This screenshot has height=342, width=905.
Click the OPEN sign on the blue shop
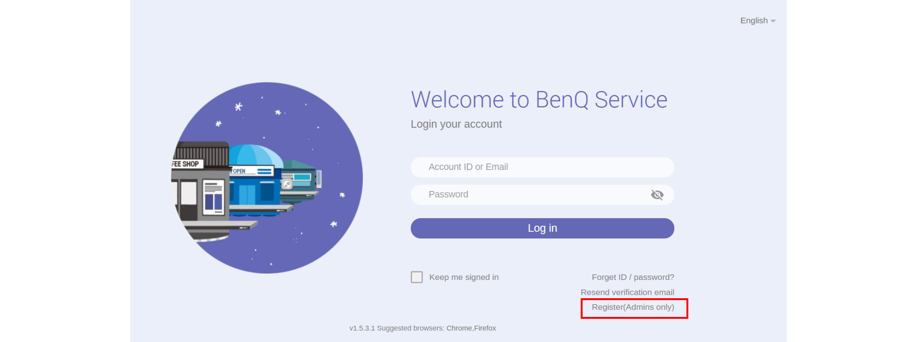pos(238,171)
